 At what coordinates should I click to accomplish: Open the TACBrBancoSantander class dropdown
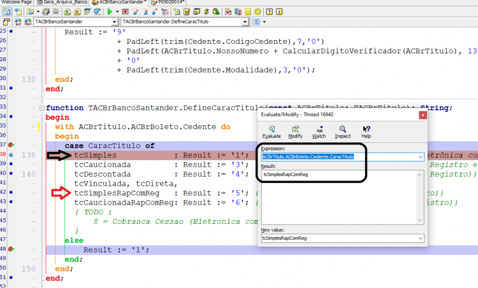pyautogui.click(x=115, y=22)
